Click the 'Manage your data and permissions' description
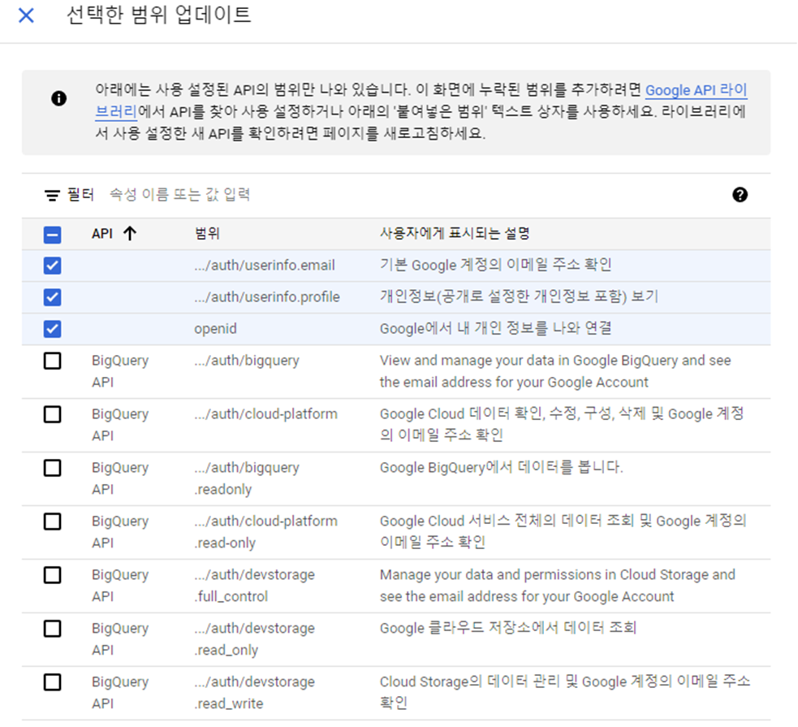 tap(557, 586)
